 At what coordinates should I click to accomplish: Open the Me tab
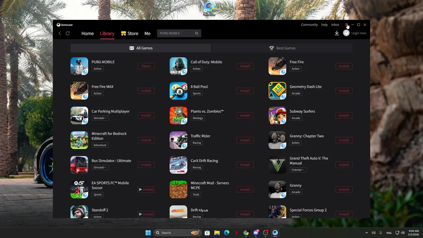(147, 33)
